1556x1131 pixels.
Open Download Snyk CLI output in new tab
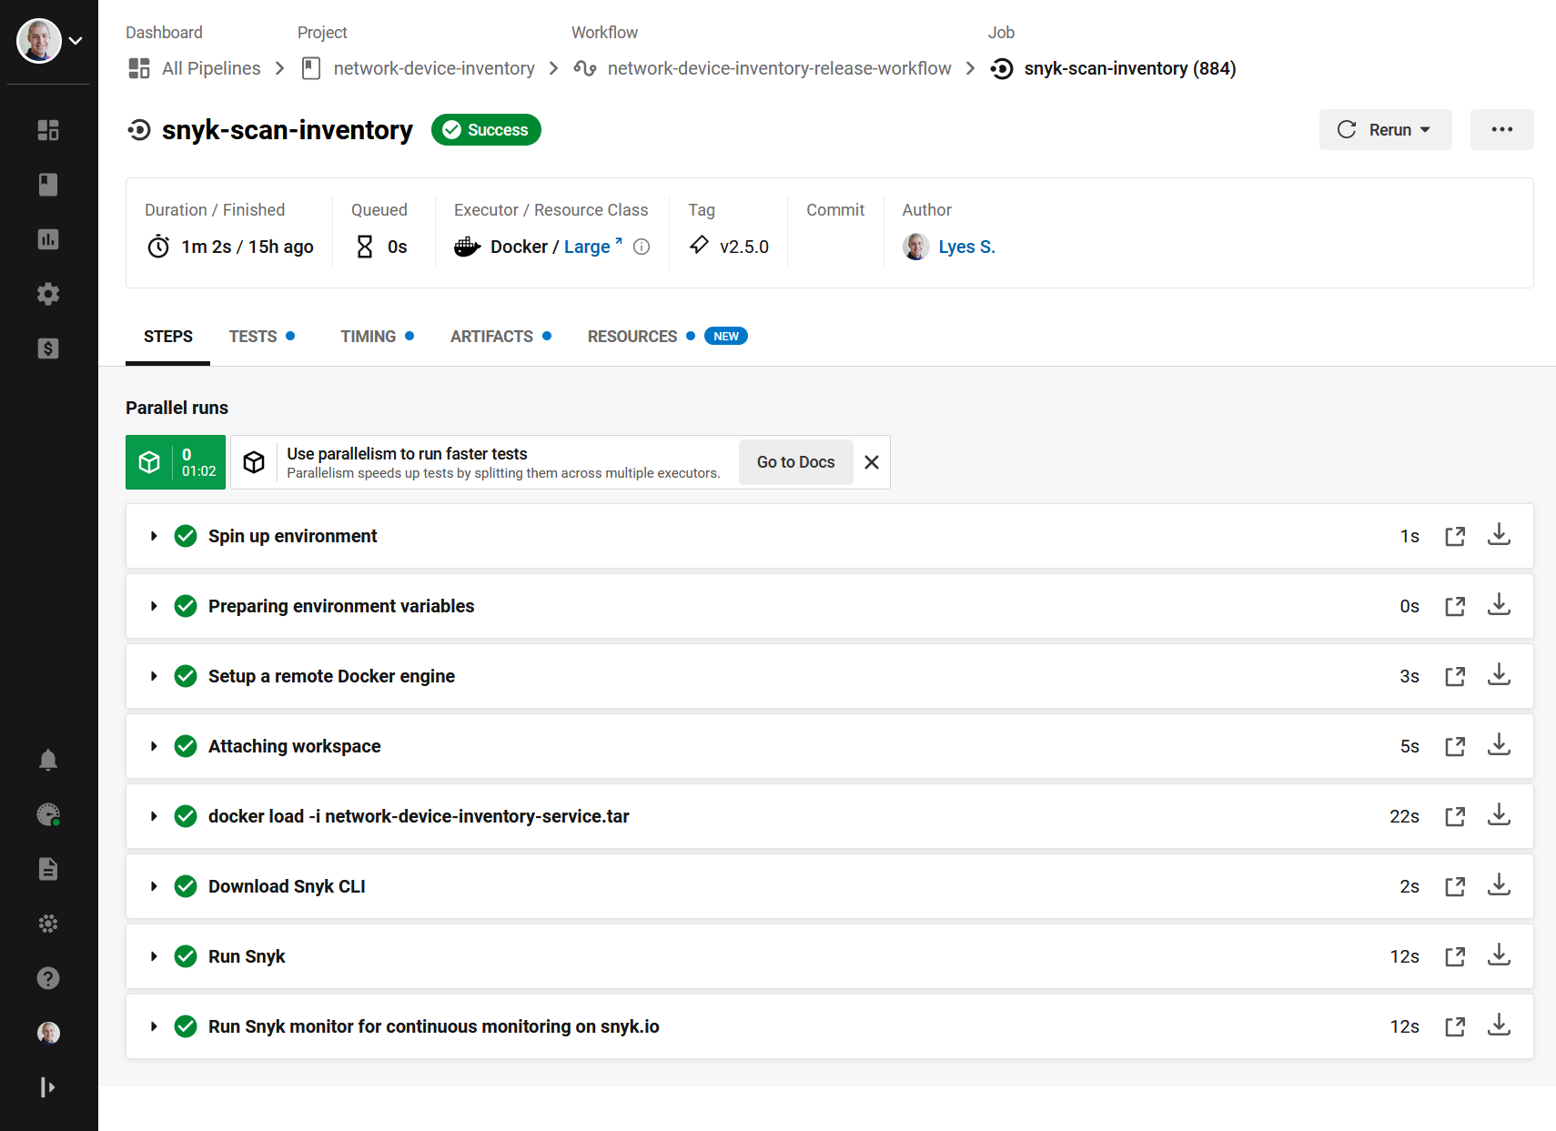(x=1455, y=886)
